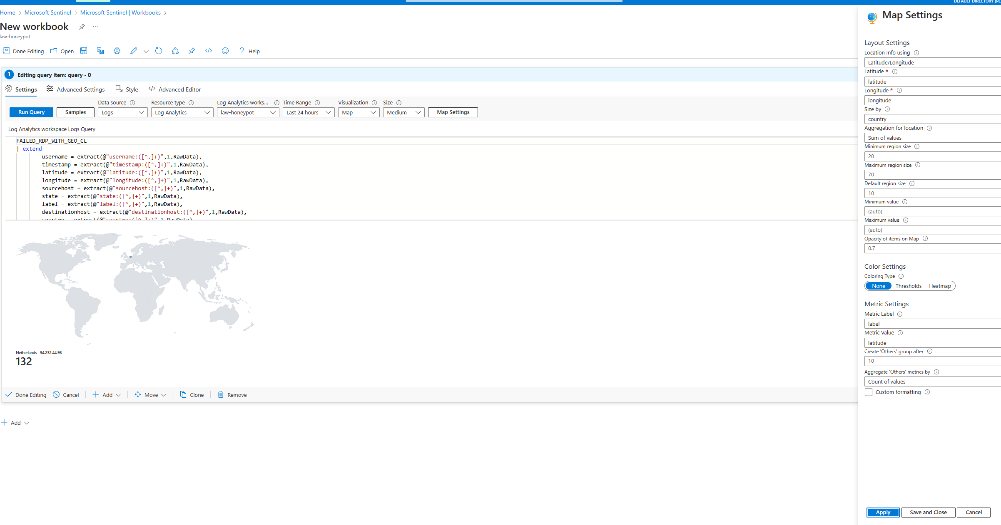The image size is (1001, 525).
Task: Click Open in the workbook toolbar
Action: (x=62, y=51)
